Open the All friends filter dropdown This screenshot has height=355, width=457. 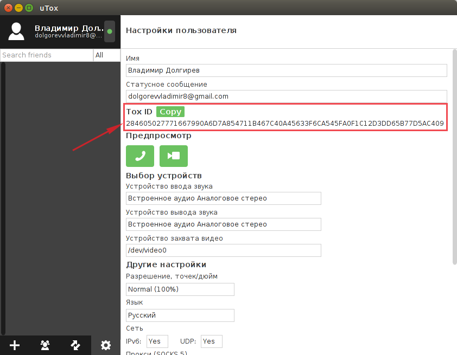coord(107,55)
